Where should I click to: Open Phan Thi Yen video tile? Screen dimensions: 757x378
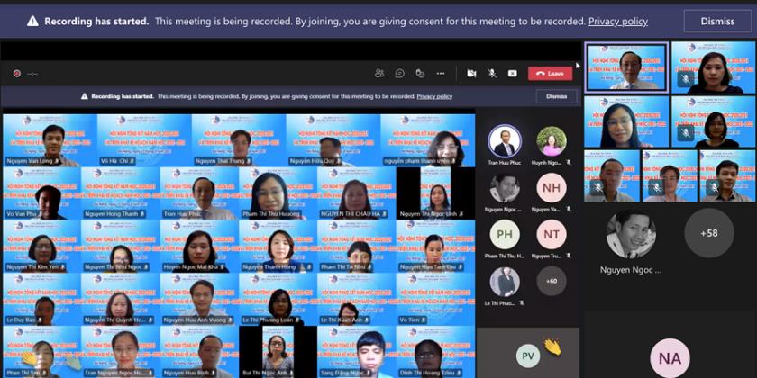click(x=42, y=352)
